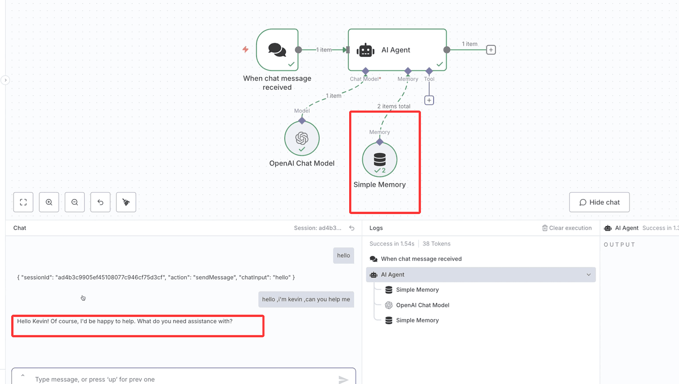Select the OpenAI Chat Model node
The image size is (679, 384).
(x=302, y=139)
